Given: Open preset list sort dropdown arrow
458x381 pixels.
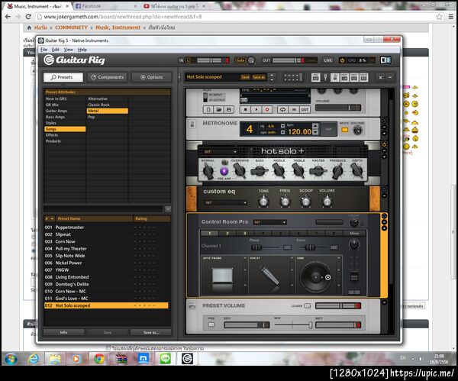Looking at the screenshot, I should (52, 218).
